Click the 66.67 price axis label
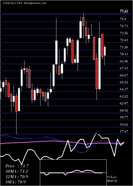 (124, 75)
